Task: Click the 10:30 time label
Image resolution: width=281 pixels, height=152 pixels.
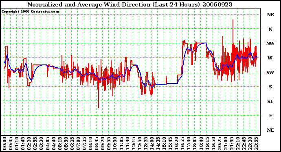Action: pos(115,143)
